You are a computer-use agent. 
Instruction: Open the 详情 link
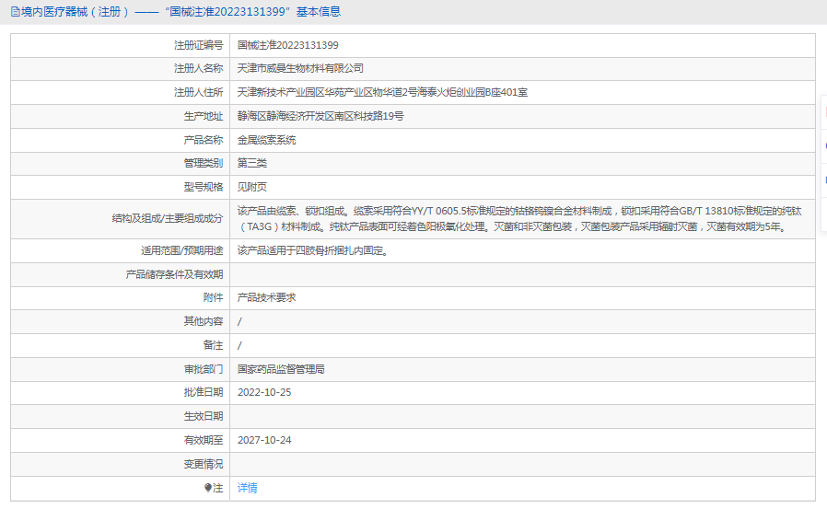(x=248, y=488)
